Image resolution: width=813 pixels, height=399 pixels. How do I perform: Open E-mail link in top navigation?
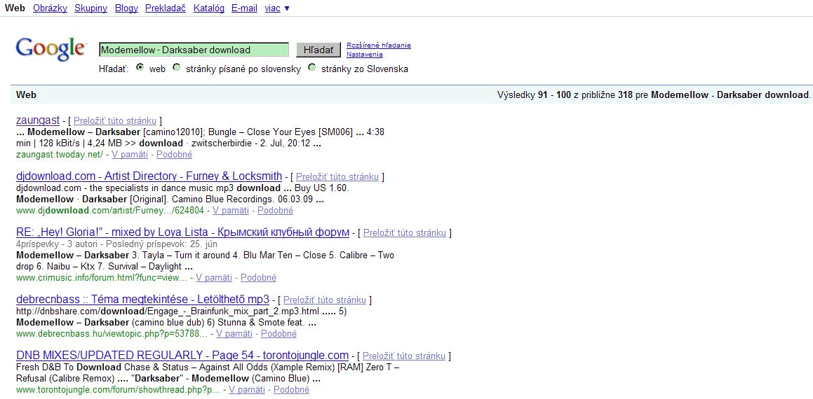(244, 8)
